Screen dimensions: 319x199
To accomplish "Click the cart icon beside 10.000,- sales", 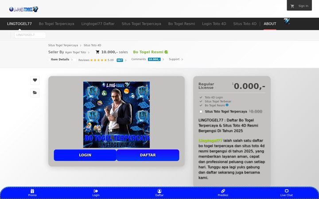I will click(97, 52).
